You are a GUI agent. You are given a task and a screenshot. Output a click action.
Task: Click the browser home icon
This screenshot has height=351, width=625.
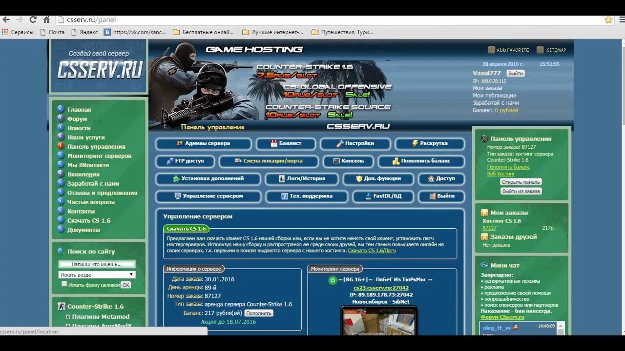(x=46, y=20)
